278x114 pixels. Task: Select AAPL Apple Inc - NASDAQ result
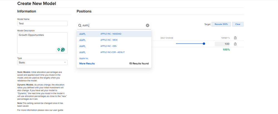(x=114, y=34)
